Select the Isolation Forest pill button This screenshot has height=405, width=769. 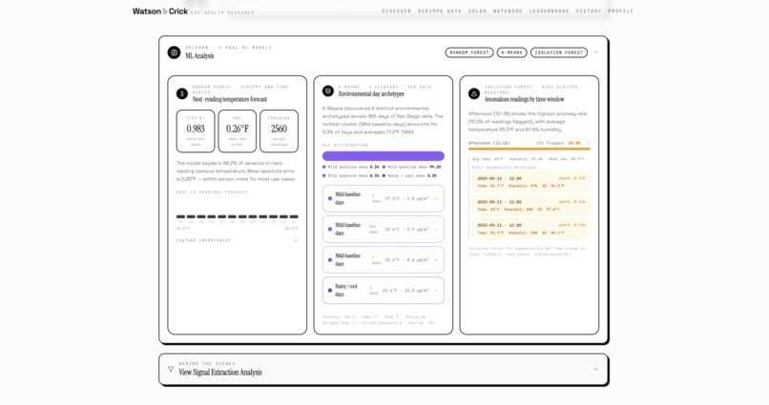click(558, 52)
